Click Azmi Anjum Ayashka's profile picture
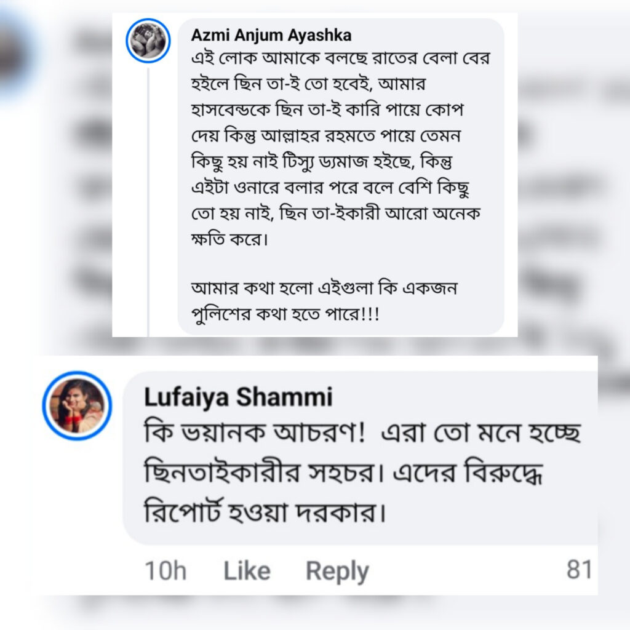Viewport: 630px width, 630px height. coord(148,41)
